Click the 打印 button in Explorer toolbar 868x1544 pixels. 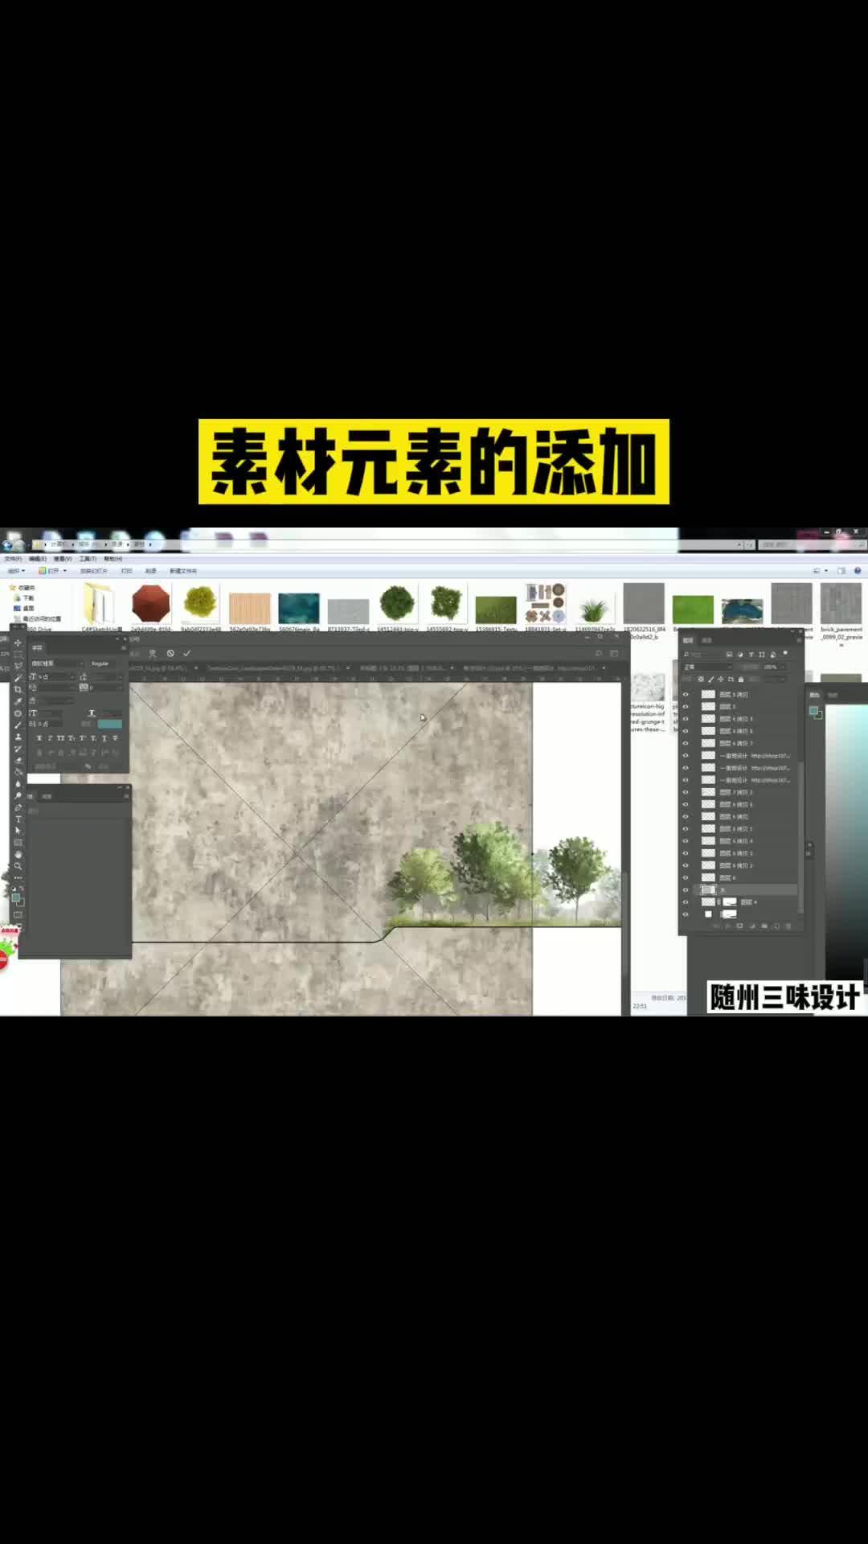[x=126, y=571]
